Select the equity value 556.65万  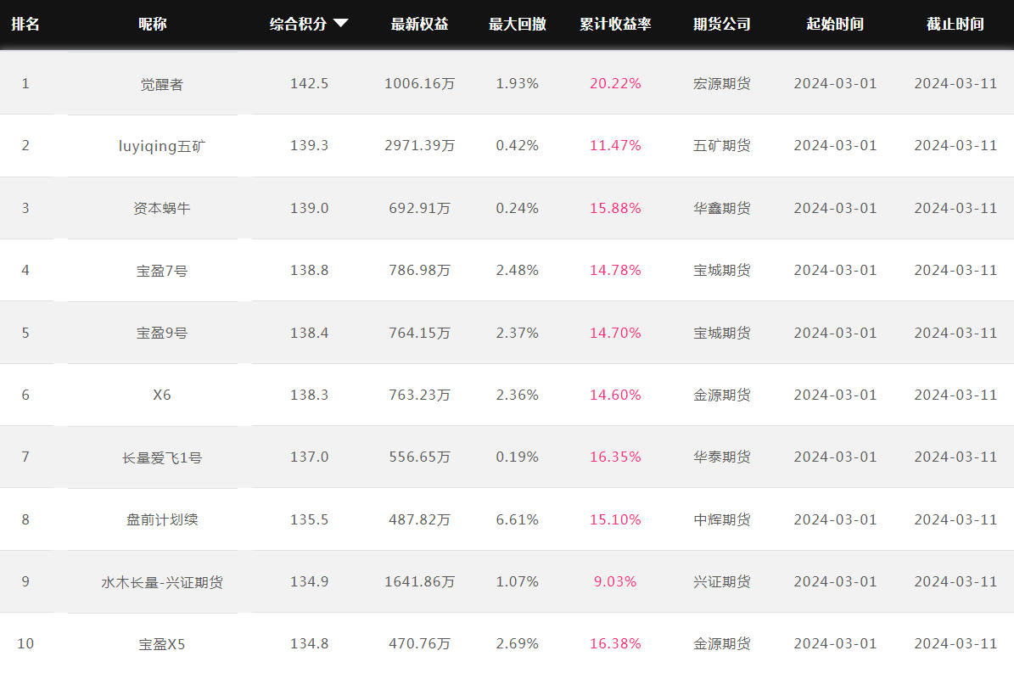click(420, 457)
